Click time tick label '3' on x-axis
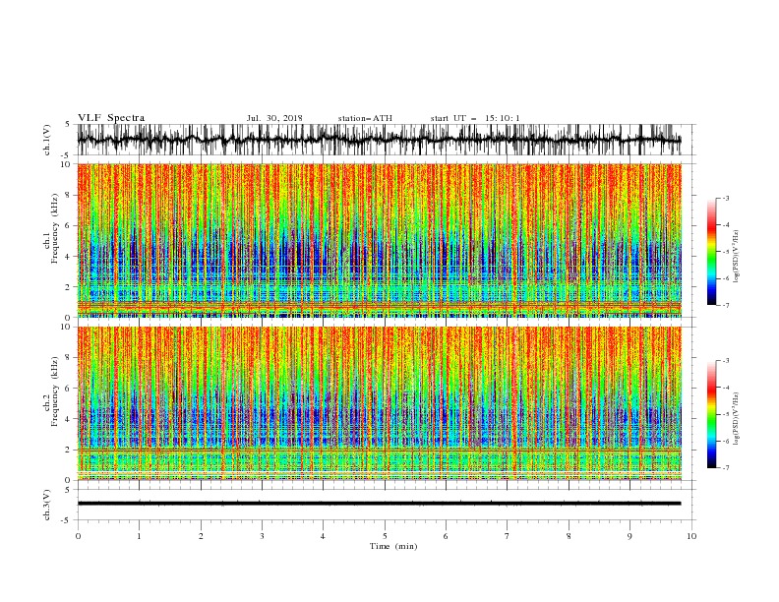Image resolution: width=779 pixels, height=602 pixels. [262, 536]
